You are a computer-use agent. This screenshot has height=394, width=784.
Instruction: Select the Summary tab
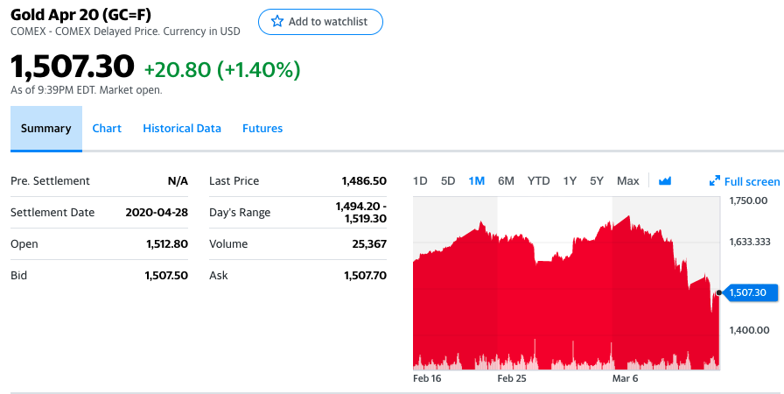(45, 129)
